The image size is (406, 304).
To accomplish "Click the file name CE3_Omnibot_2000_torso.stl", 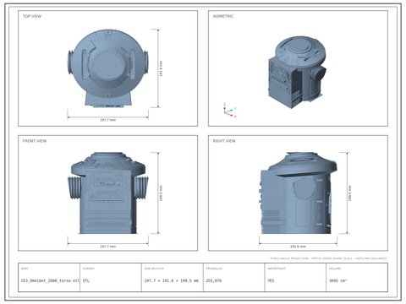I will [x=51, y=280].
